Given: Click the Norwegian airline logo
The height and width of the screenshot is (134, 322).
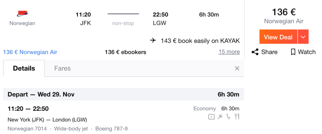Looking at the screenshot, I should [x=22, y=14].
